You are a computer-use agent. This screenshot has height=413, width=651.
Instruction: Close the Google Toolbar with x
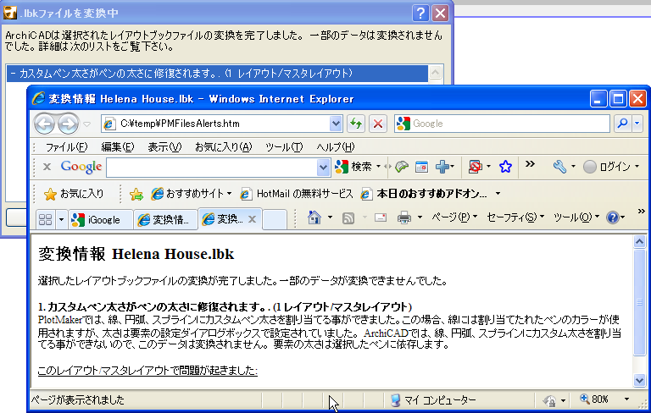pyautogui.click(x=47, y=167)
